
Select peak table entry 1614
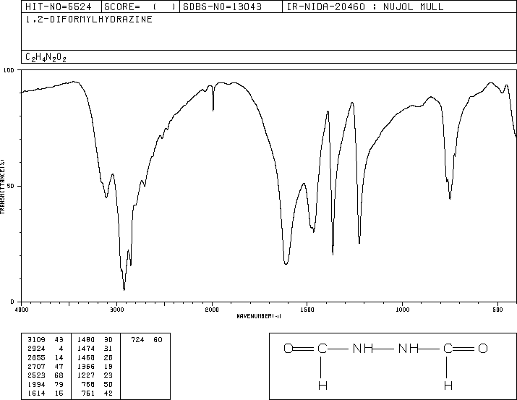36,393
